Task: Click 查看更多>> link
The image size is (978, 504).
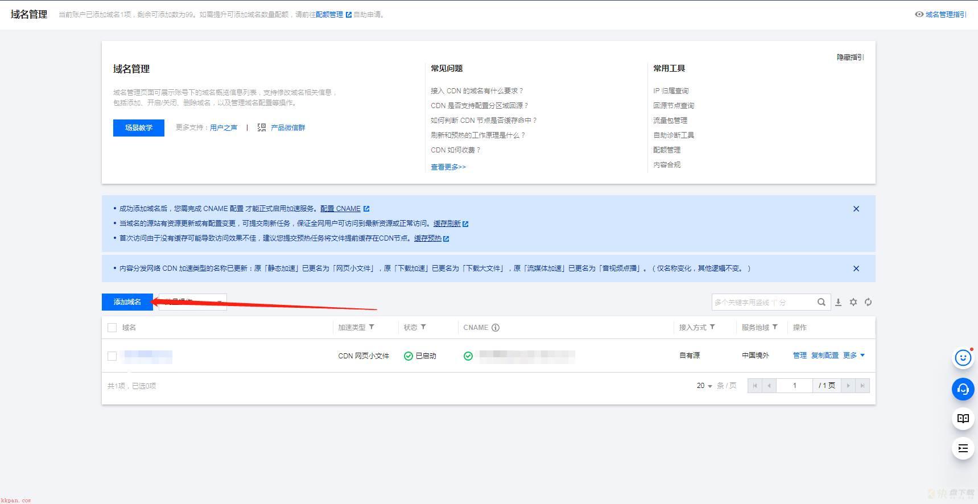Action: (x=448, y=167)
